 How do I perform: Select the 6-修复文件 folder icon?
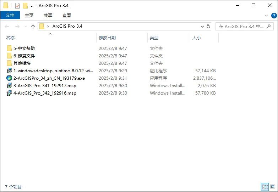point(9,56)
